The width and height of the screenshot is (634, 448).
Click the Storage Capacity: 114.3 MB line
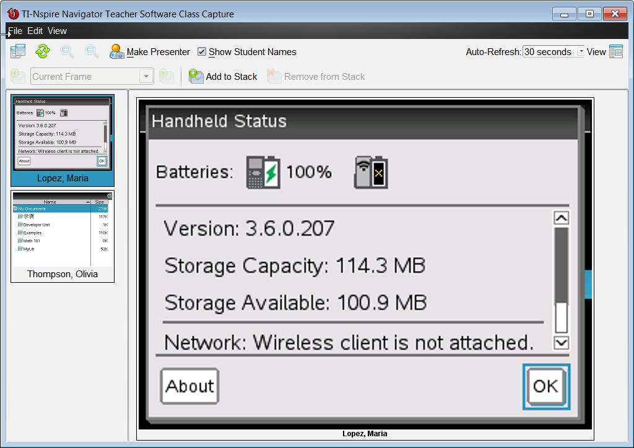pos(295,266)
